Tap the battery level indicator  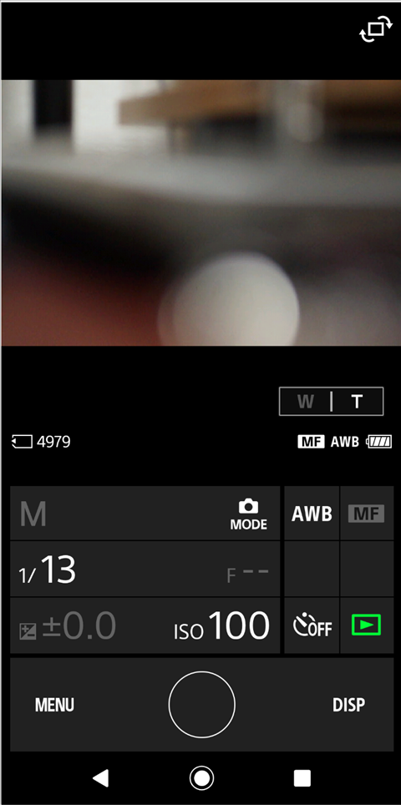coord(379,441)
